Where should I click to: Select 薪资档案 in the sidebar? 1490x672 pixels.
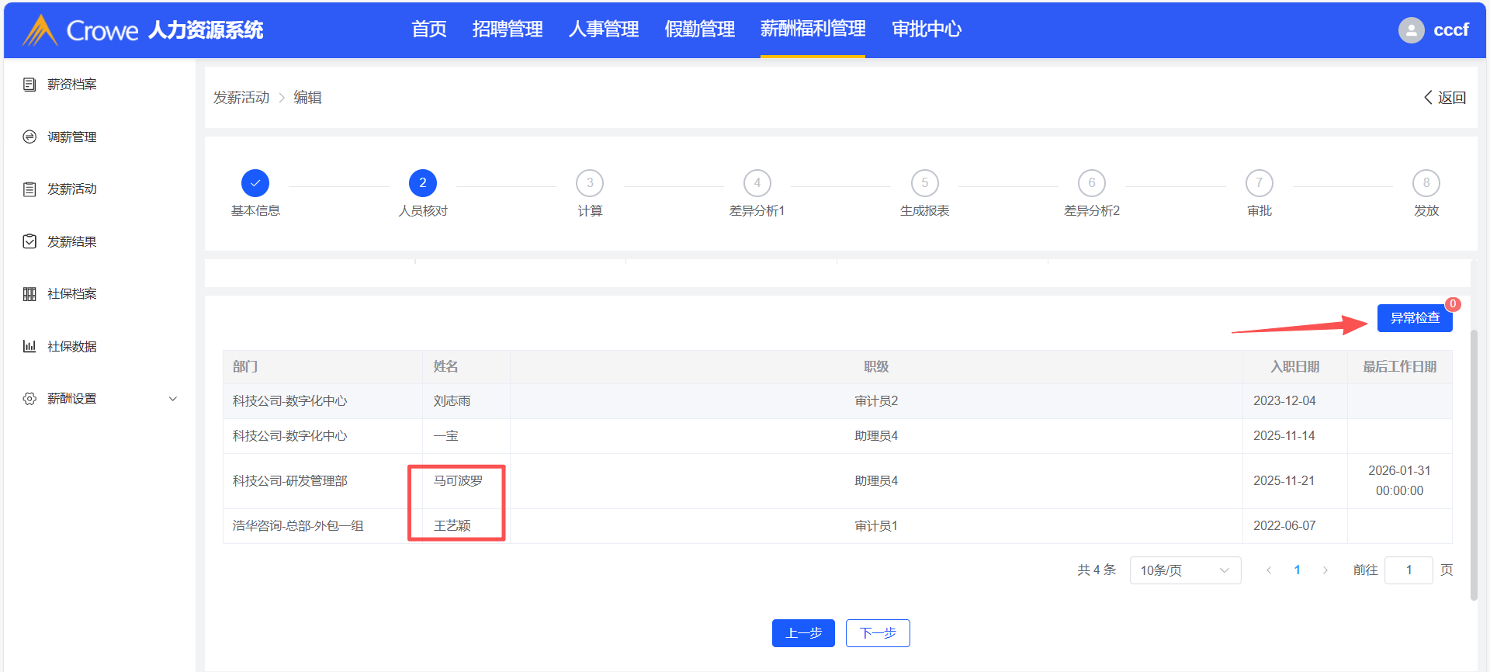[x=72, y=85]
